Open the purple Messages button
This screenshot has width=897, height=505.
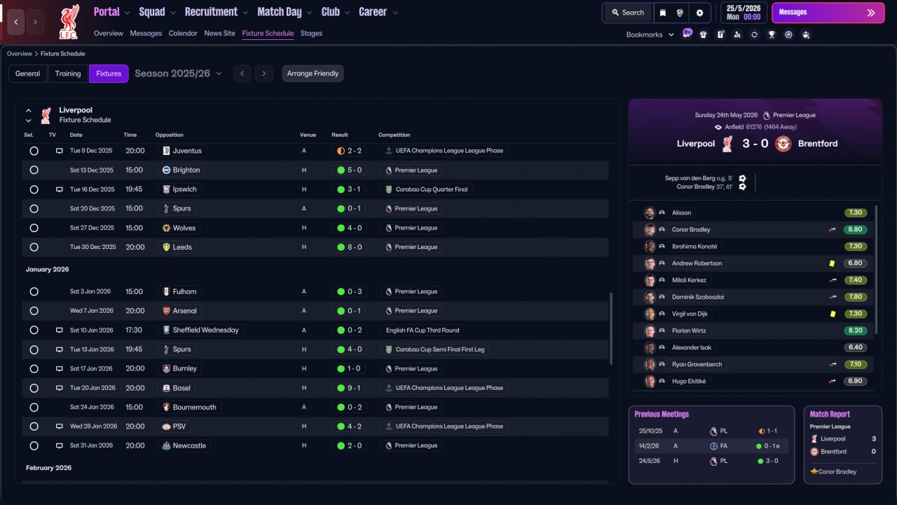828,13
